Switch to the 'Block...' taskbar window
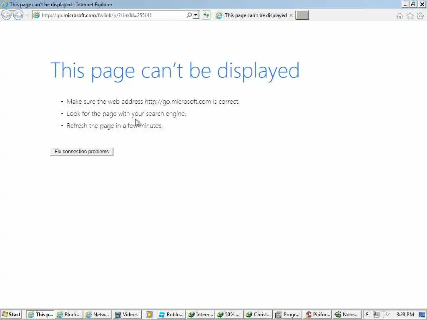Viewport: 427px width, 320px height. pos(69,315)
